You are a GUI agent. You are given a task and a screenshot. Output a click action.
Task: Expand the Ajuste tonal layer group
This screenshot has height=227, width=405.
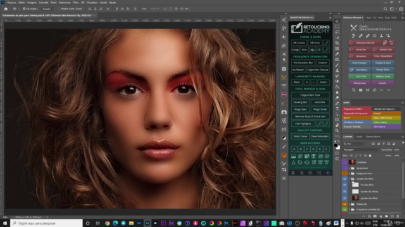[350, 168]
